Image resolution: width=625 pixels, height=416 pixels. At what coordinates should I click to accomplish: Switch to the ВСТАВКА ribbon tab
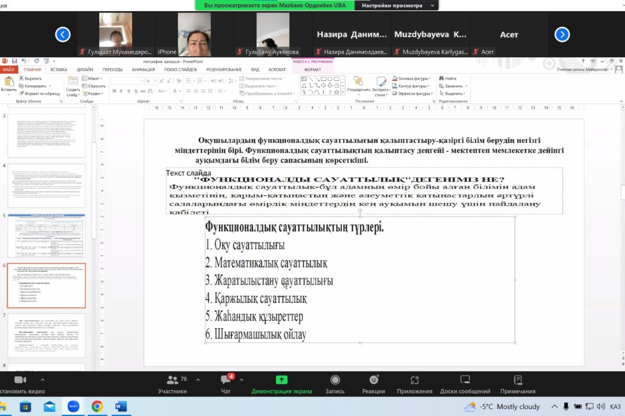(59, 70)
